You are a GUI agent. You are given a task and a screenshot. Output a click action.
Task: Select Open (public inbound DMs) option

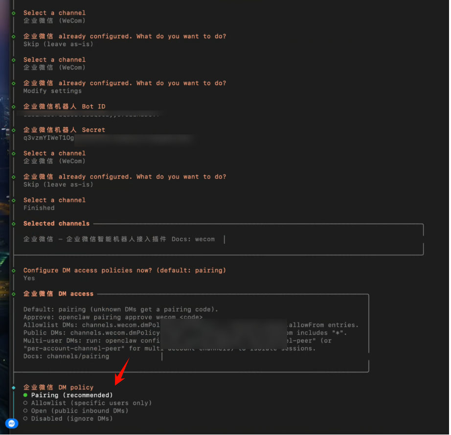76,411
